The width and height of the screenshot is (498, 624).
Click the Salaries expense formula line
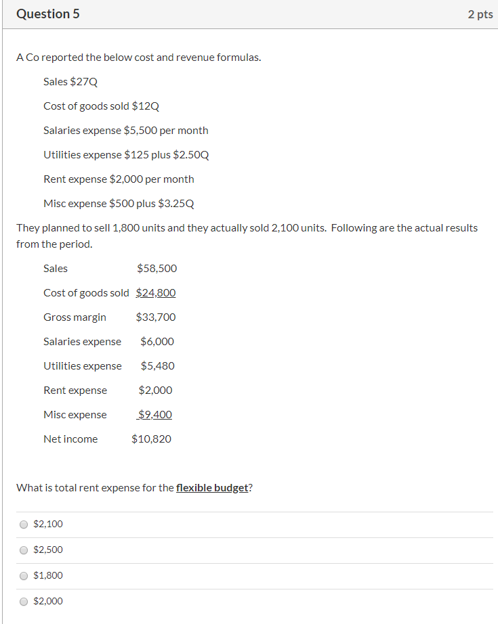[125, 130]
